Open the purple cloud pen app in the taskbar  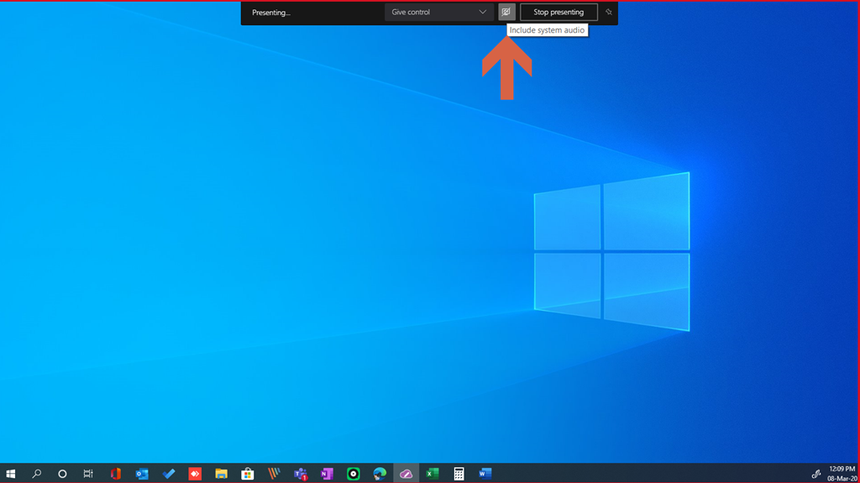pos(406,473)
